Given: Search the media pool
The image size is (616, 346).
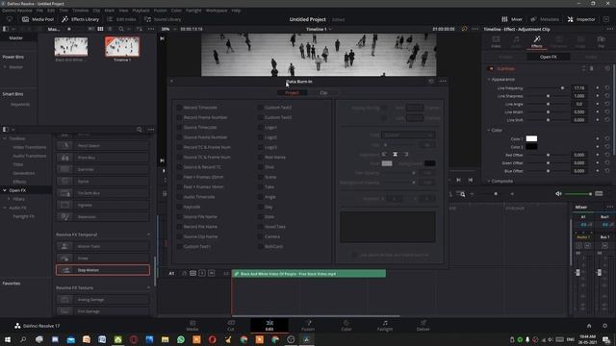Looking at the screenshot, I should 121,29.
